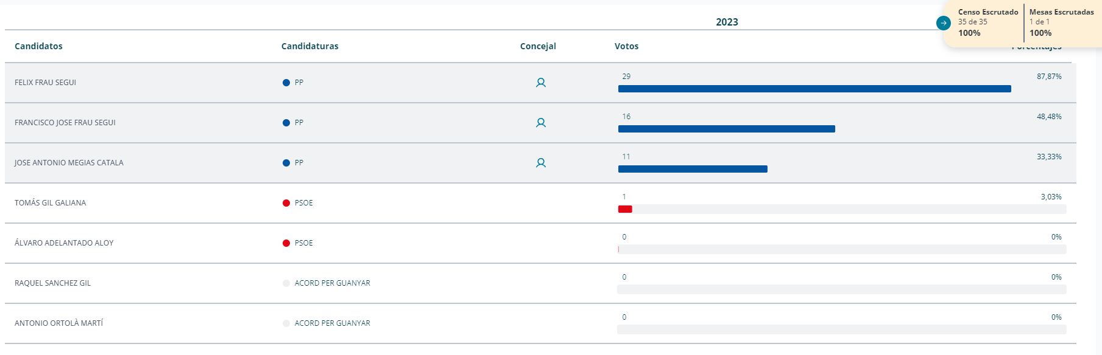Viewport: 1102px width, 355px height.
Task: Click candidate name Raquel Sanchez Gil
Action: (x=52, y=283)
